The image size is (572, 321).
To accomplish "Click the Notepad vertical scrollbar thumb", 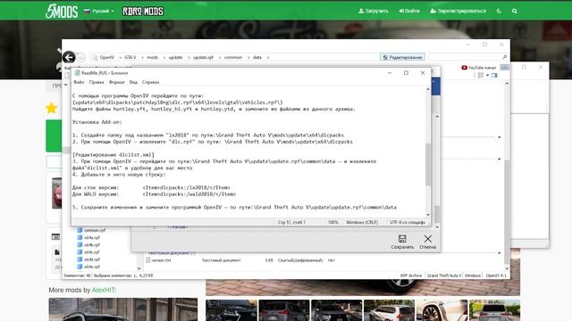I will (428, 164).
